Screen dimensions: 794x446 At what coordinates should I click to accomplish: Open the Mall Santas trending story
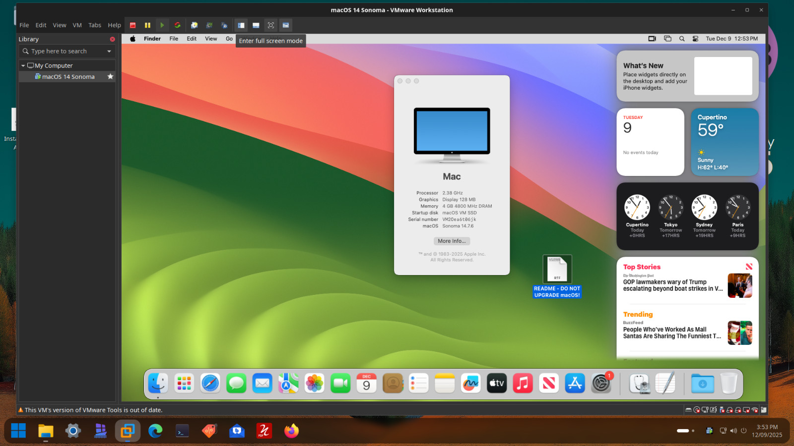(x=687, y=333)
